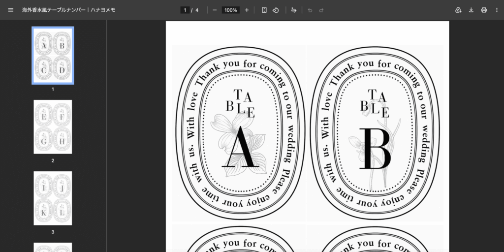Click the thumbnail label number 3

pos(53,232)
